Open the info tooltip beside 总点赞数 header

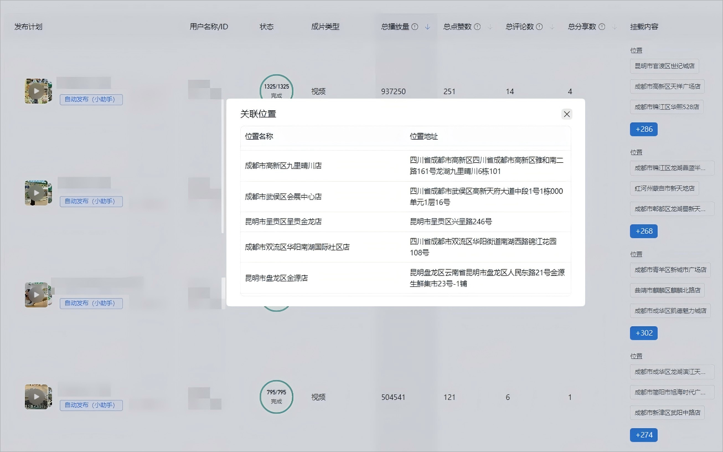coord(477,26)
